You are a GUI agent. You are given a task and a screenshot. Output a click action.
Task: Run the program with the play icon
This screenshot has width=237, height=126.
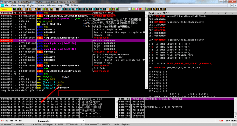click(x=27, y=9)
